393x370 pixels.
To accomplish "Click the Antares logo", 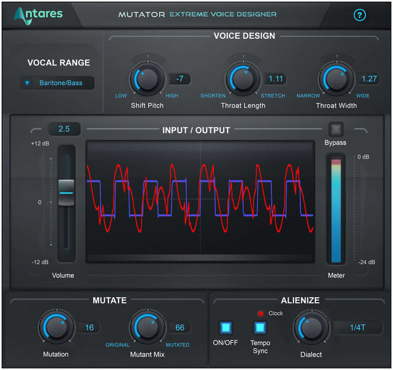I will [x=38, y=15].
